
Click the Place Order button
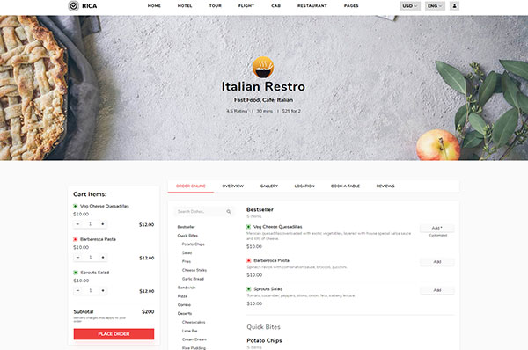click(114, 334)
